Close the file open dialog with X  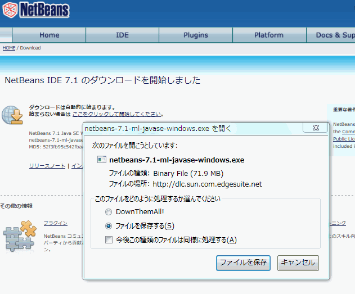click(316, 128)
